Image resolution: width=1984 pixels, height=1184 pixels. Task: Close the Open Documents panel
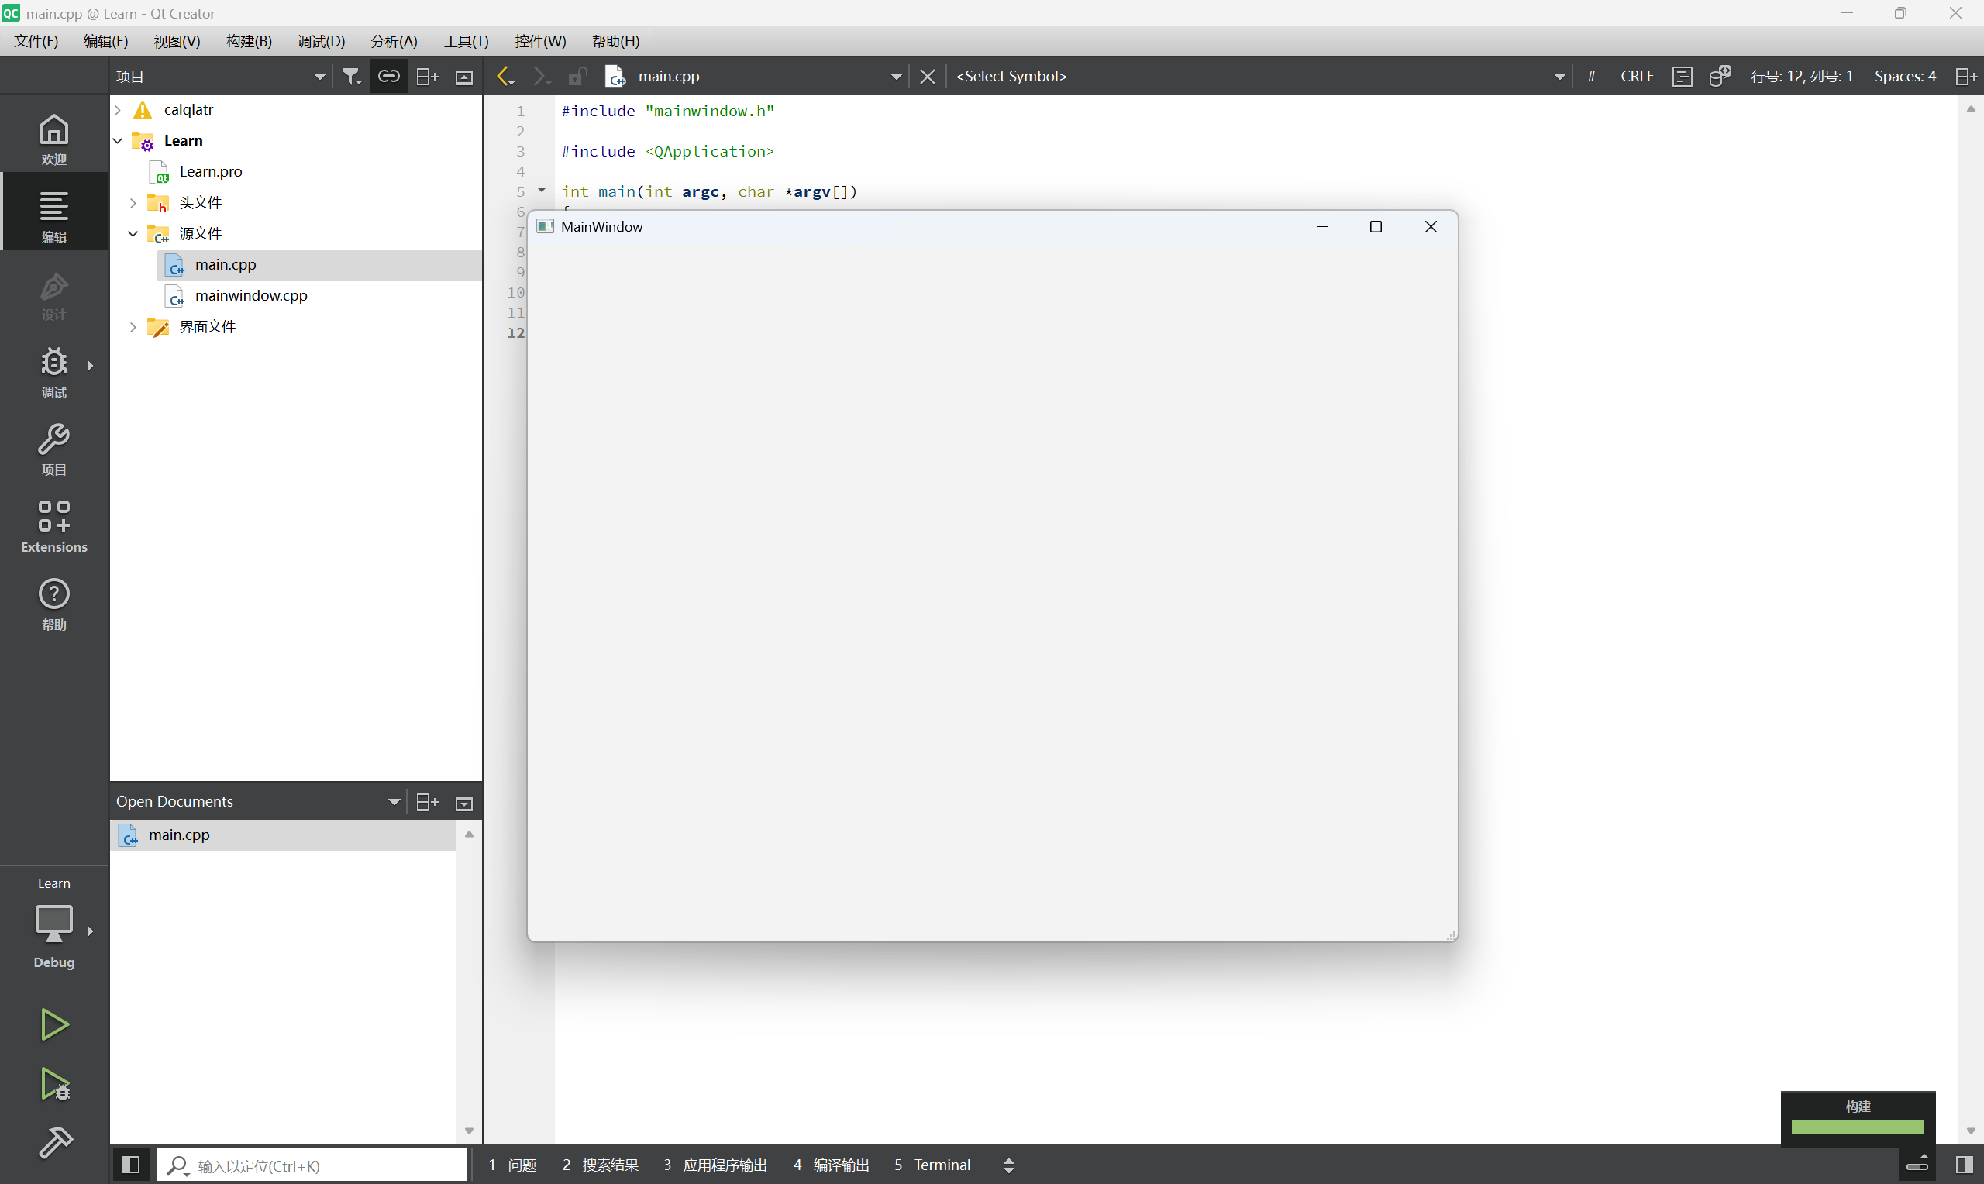pos(464,802)
